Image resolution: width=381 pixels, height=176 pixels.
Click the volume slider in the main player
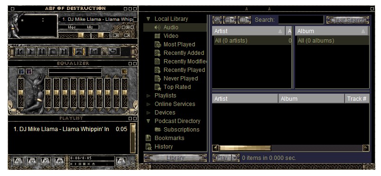click(x=74, y=35)
